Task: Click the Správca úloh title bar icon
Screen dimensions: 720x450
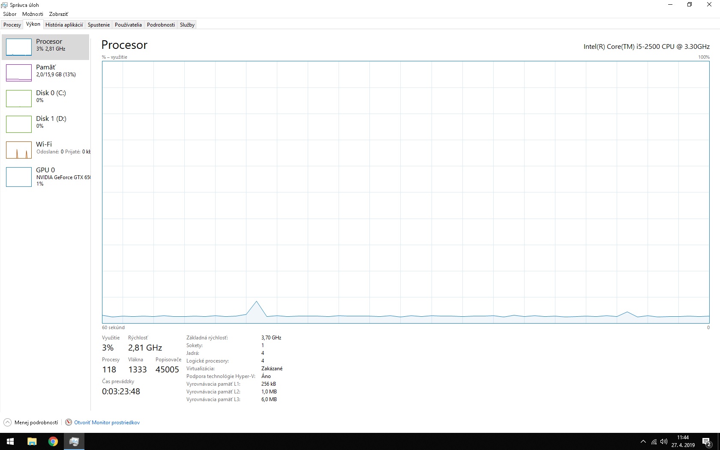Action: pyautogui.click(x=5, y=5)
